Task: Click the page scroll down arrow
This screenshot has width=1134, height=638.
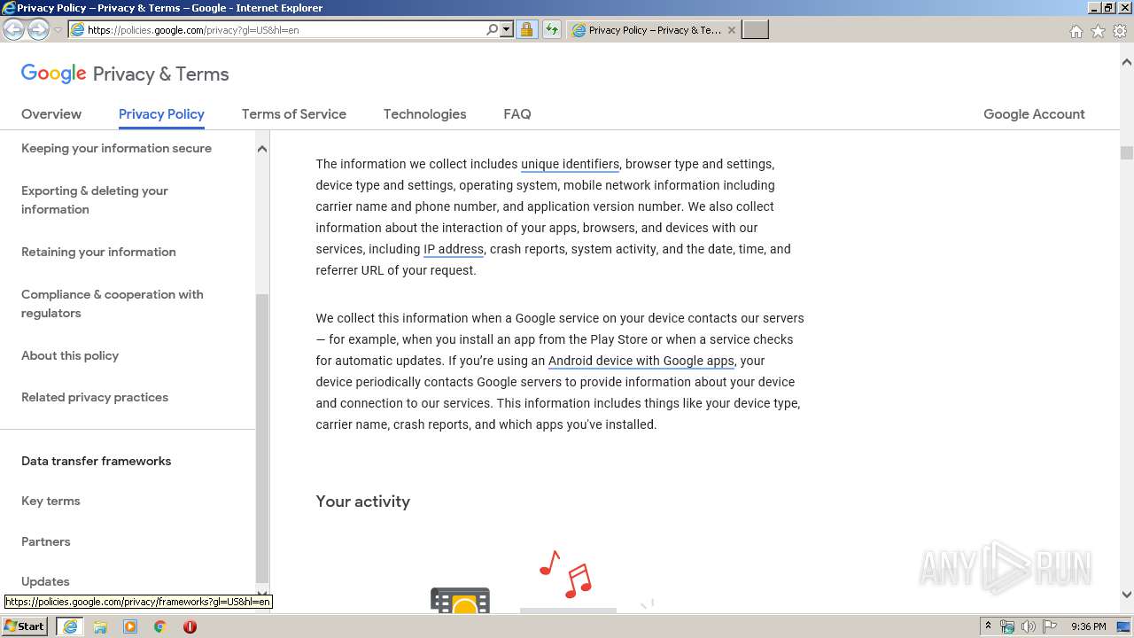Action: point(1126,595)
